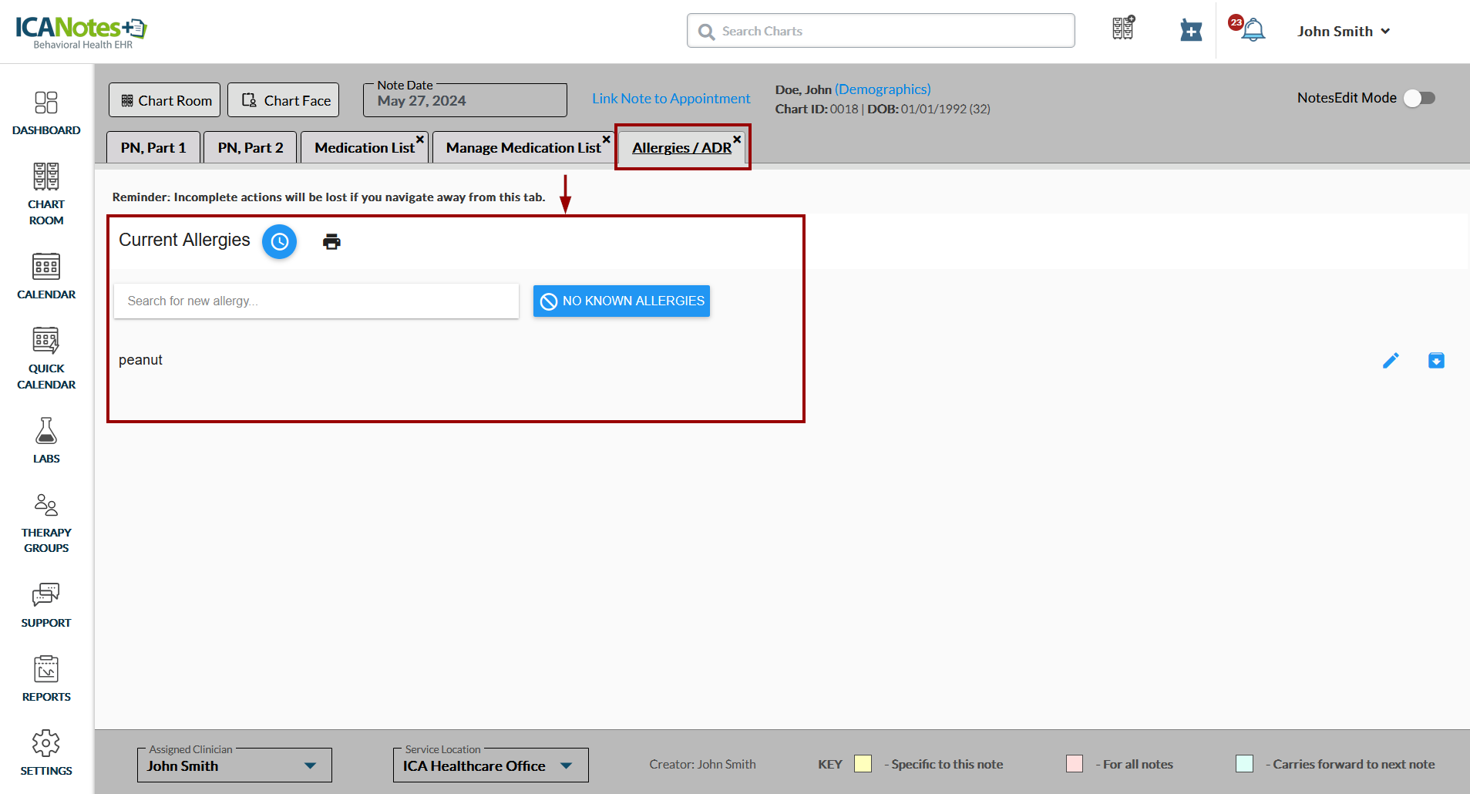Go to Therapy Groups in sidebar
The width and height of the screenshot is (1470, 794).
coord(46,523)
